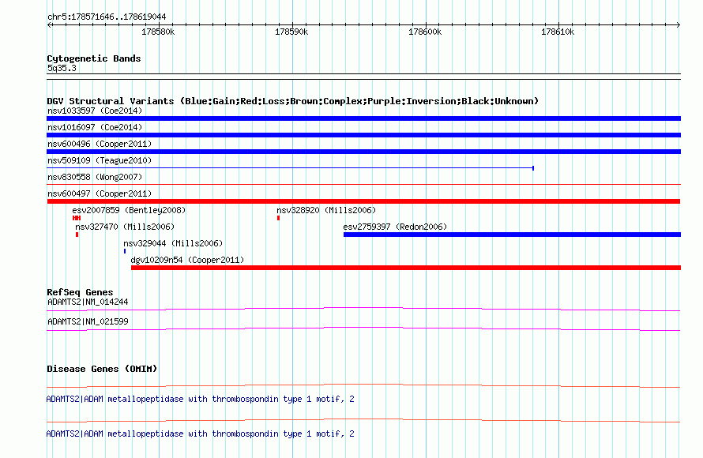The width and height of the screenshot is (703, 458).
Task: Click the blue bar under nsv600496
Action: (x=363, y=152)
